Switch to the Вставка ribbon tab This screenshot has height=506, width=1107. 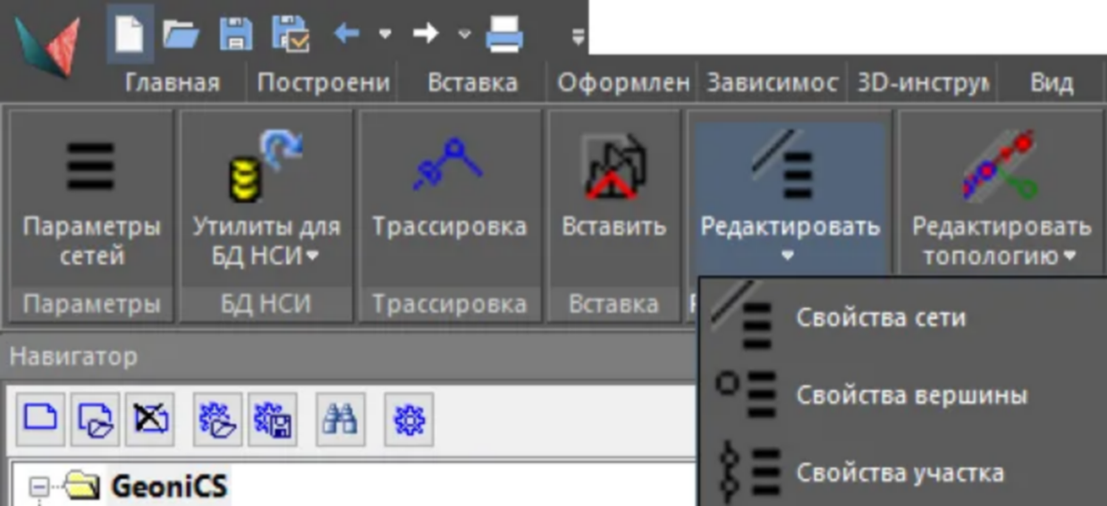[472, 83]
